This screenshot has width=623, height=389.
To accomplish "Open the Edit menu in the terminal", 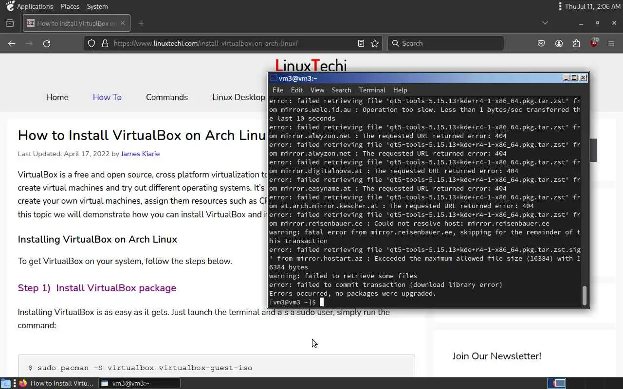I will pyautogui.click(x=296, y=90).
